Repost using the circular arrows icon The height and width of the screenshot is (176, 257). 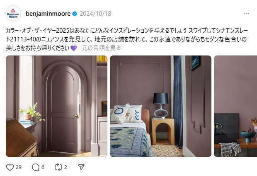pyautogui.click(x=58, y=167)
